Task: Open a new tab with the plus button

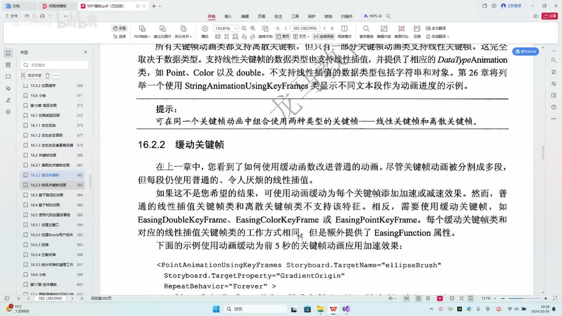Action: point(154,6)
